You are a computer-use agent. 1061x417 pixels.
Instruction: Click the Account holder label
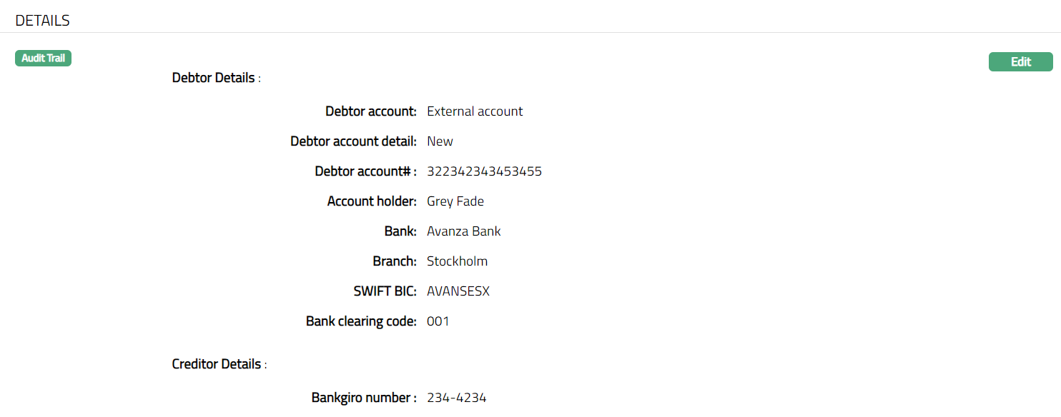(372, 201)
